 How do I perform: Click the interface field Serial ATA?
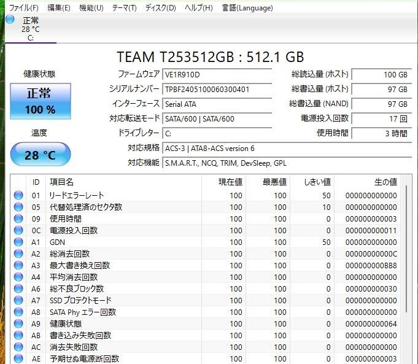tap(217, 104)
